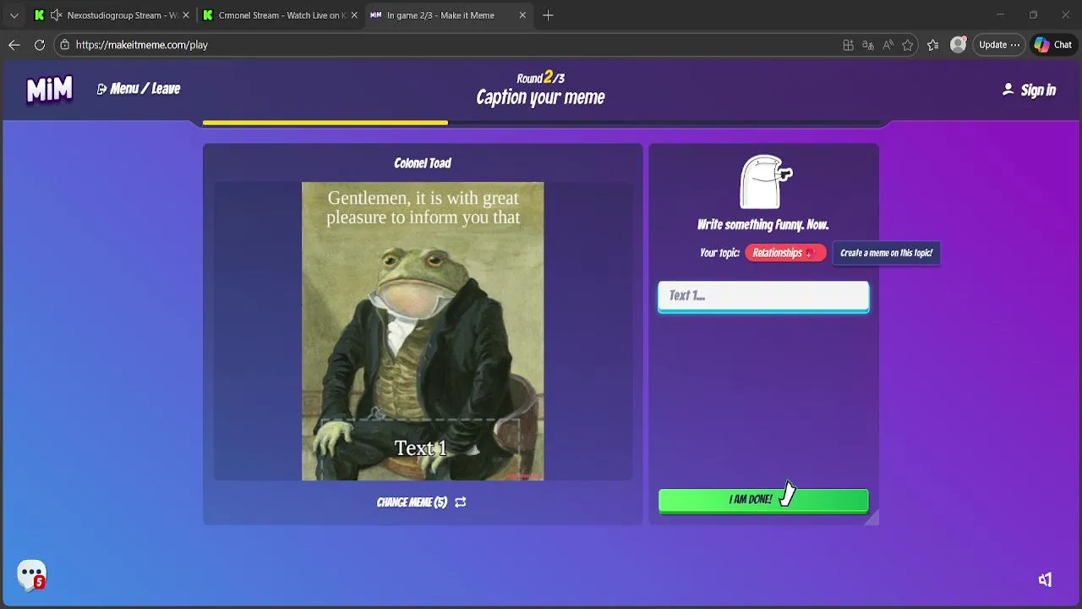Click the Round 2/3 label
The width and height of the screenshot is (1082, 609).
coord(541,78)
